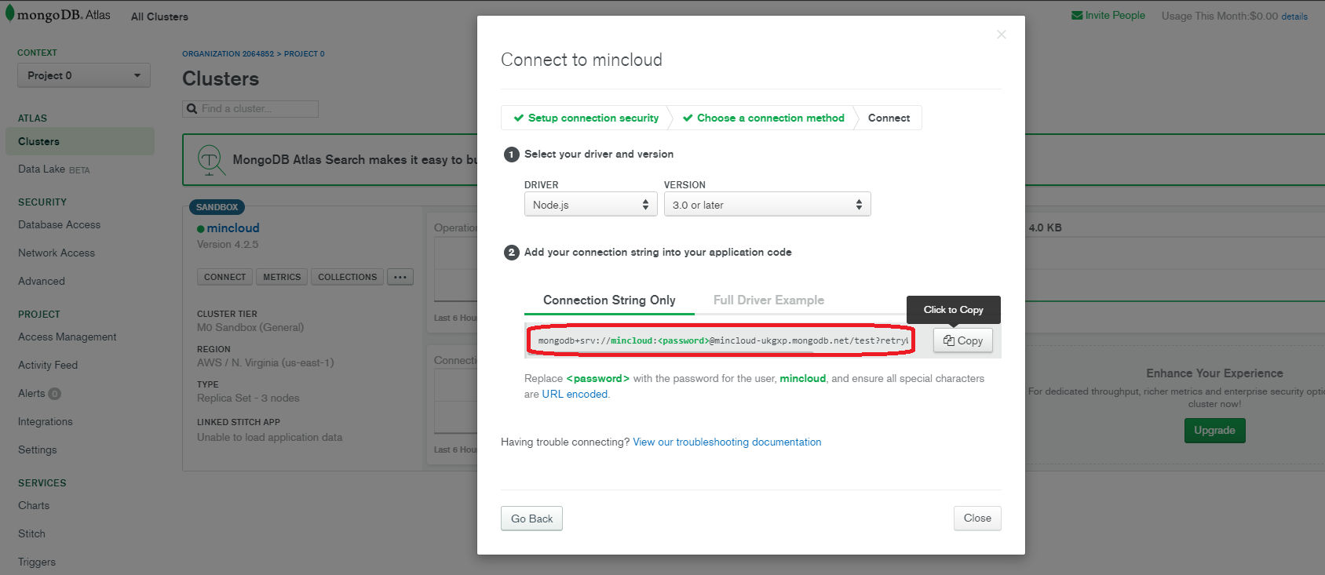1325x575 pixels.
Task: Click the Go Back button
Action: point(531,519)
